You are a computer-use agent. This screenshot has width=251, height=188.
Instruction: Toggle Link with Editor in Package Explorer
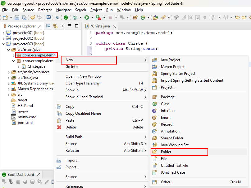click(x=55, y=26)
